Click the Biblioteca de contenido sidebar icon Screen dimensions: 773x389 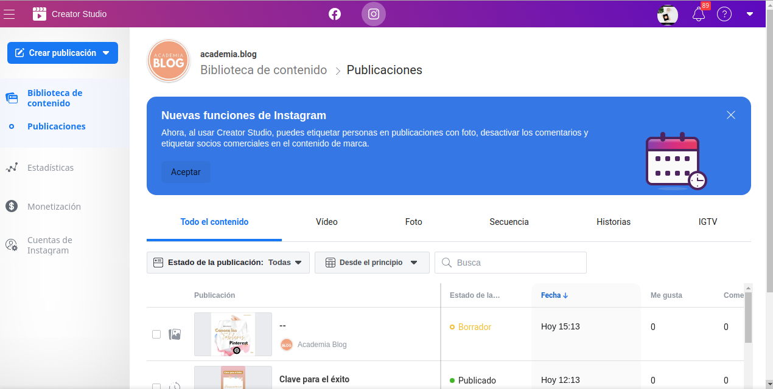point(12,98)
